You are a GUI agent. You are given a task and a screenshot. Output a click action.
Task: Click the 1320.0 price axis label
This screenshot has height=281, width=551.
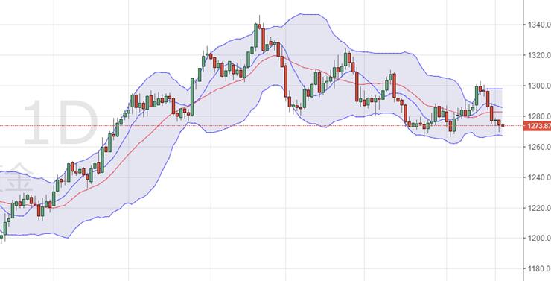coord(538,55)
